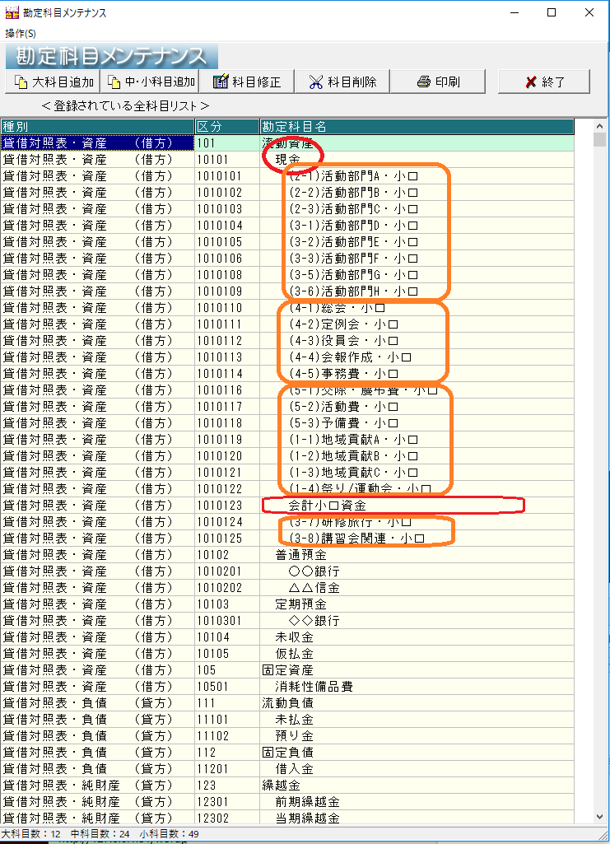Click the 印刷 printer icon

[x=424, y=82]
